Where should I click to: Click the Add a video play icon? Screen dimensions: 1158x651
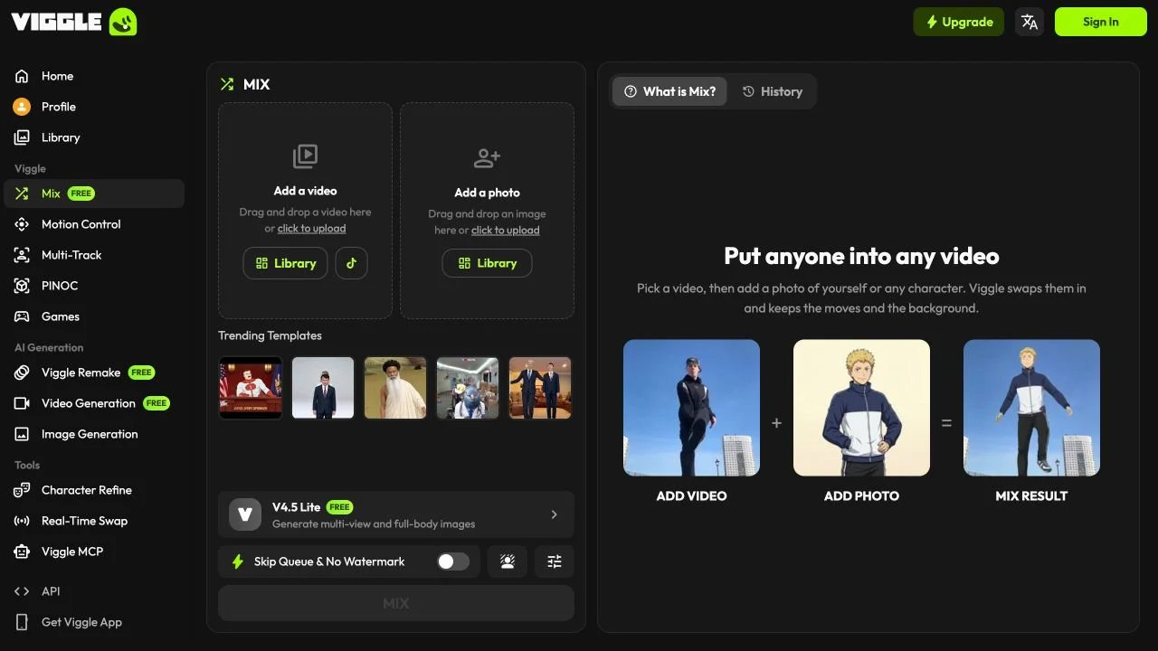(x=305, y=156)
